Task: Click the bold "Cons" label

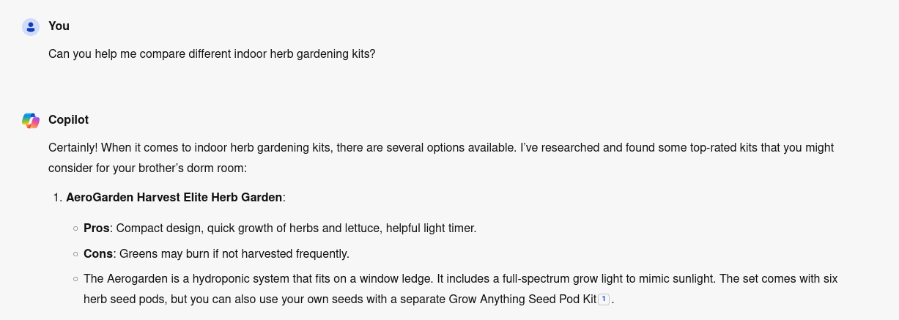Action: 98,254
